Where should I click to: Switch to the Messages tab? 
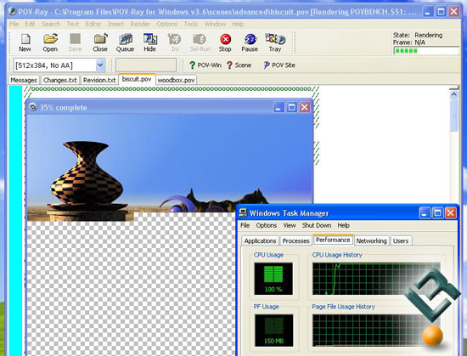point(24,80)
